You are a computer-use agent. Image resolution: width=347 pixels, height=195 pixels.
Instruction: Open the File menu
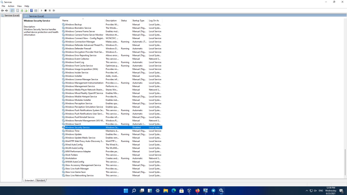4,6
